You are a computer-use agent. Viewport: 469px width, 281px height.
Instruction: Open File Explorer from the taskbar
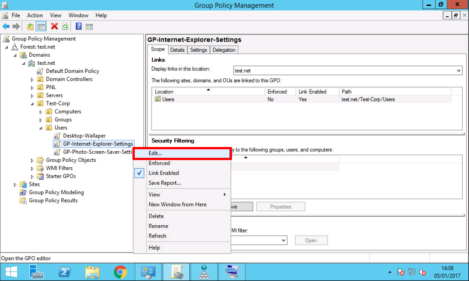tap(92, 272)
